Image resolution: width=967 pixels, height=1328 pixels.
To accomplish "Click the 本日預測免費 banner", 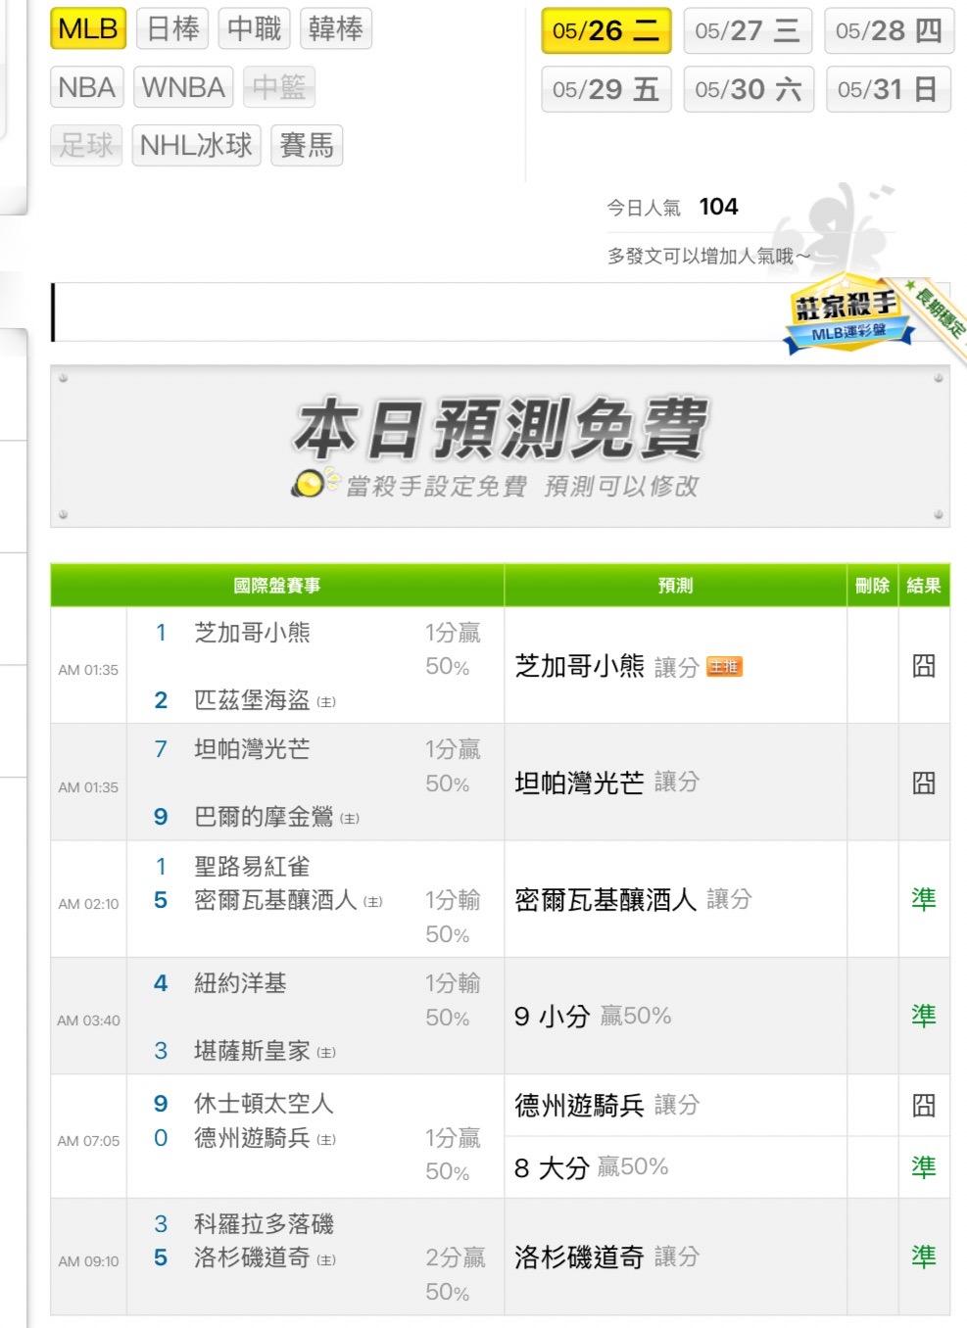I will (x=500, y=447).
